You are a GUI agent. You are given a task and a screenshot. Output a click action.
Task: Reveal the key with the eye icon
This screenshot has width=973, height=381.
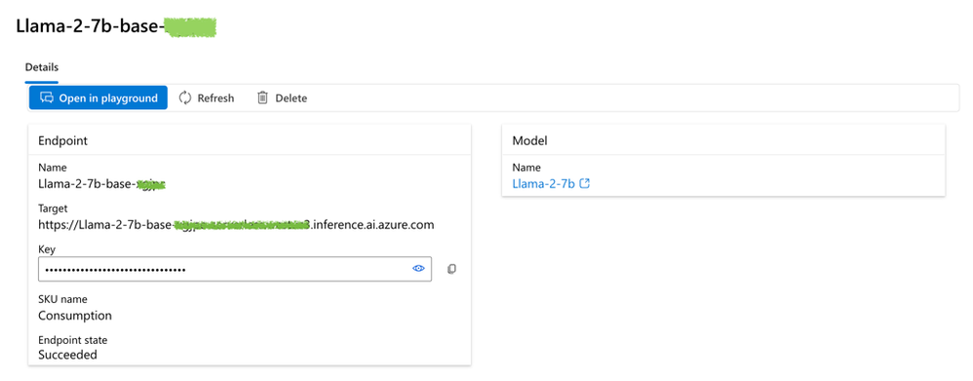418,269
